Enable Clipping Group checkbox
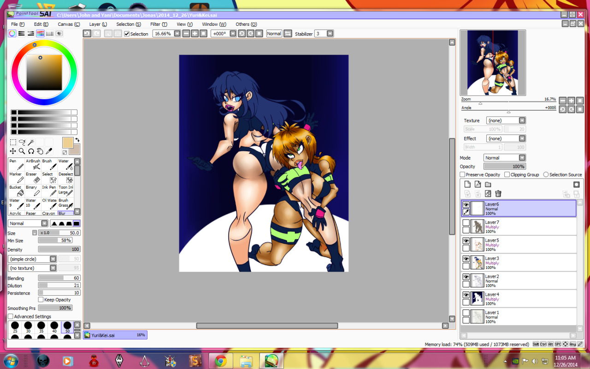Screen dimensions: 590x369 507,175
